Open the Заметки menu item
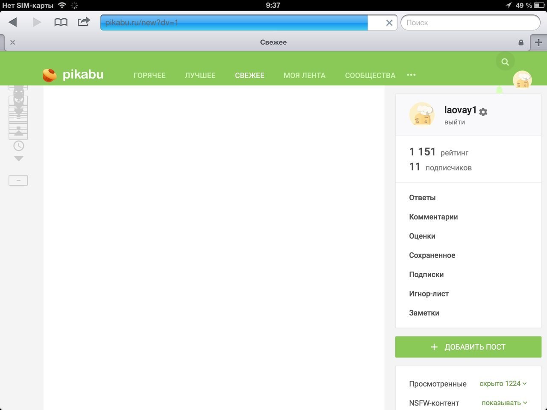The image size is (547, 410). [424, 313]
